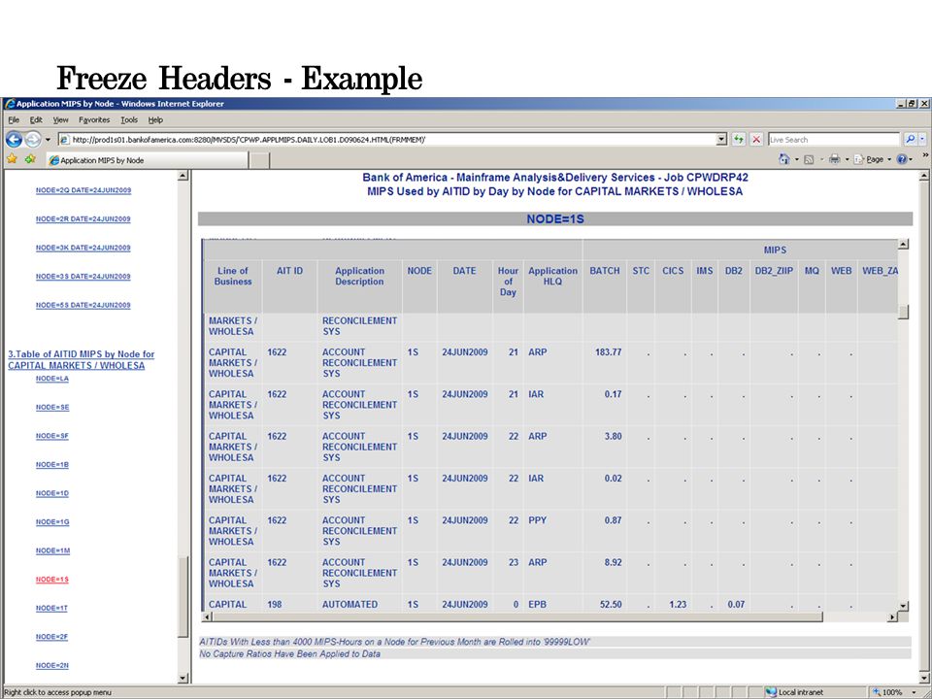Click the New Tab blank tab button
This screenshot has width=932, height=699.
click(259, 160)
